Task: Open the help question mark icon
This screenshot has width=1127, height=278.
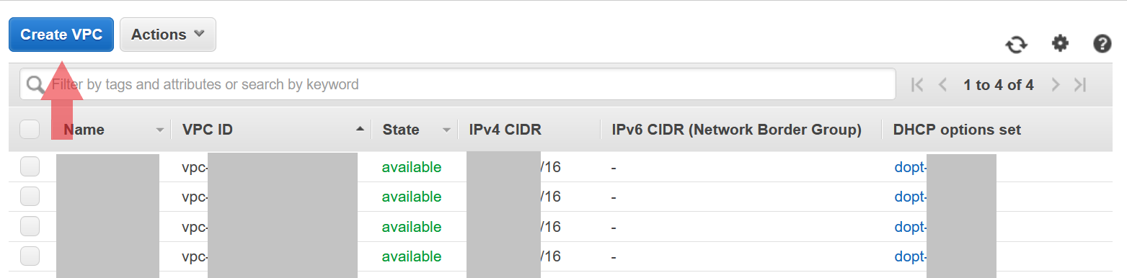Action: [1102, 44]
